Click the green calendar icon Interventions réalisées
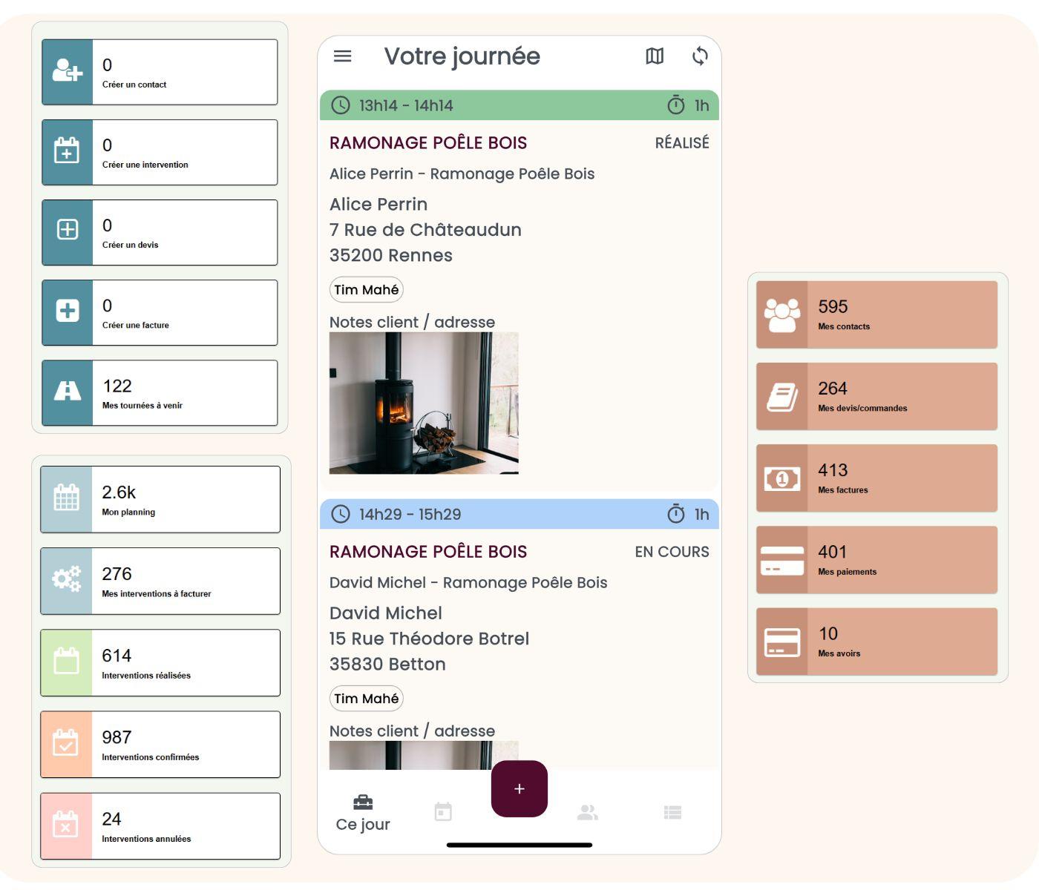The image size is (1039, 890). pyautogui.click(x=66, y=661)
